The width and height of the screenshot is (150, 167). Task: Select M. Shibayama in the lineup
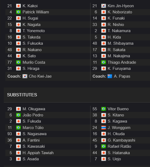(121, 43)
